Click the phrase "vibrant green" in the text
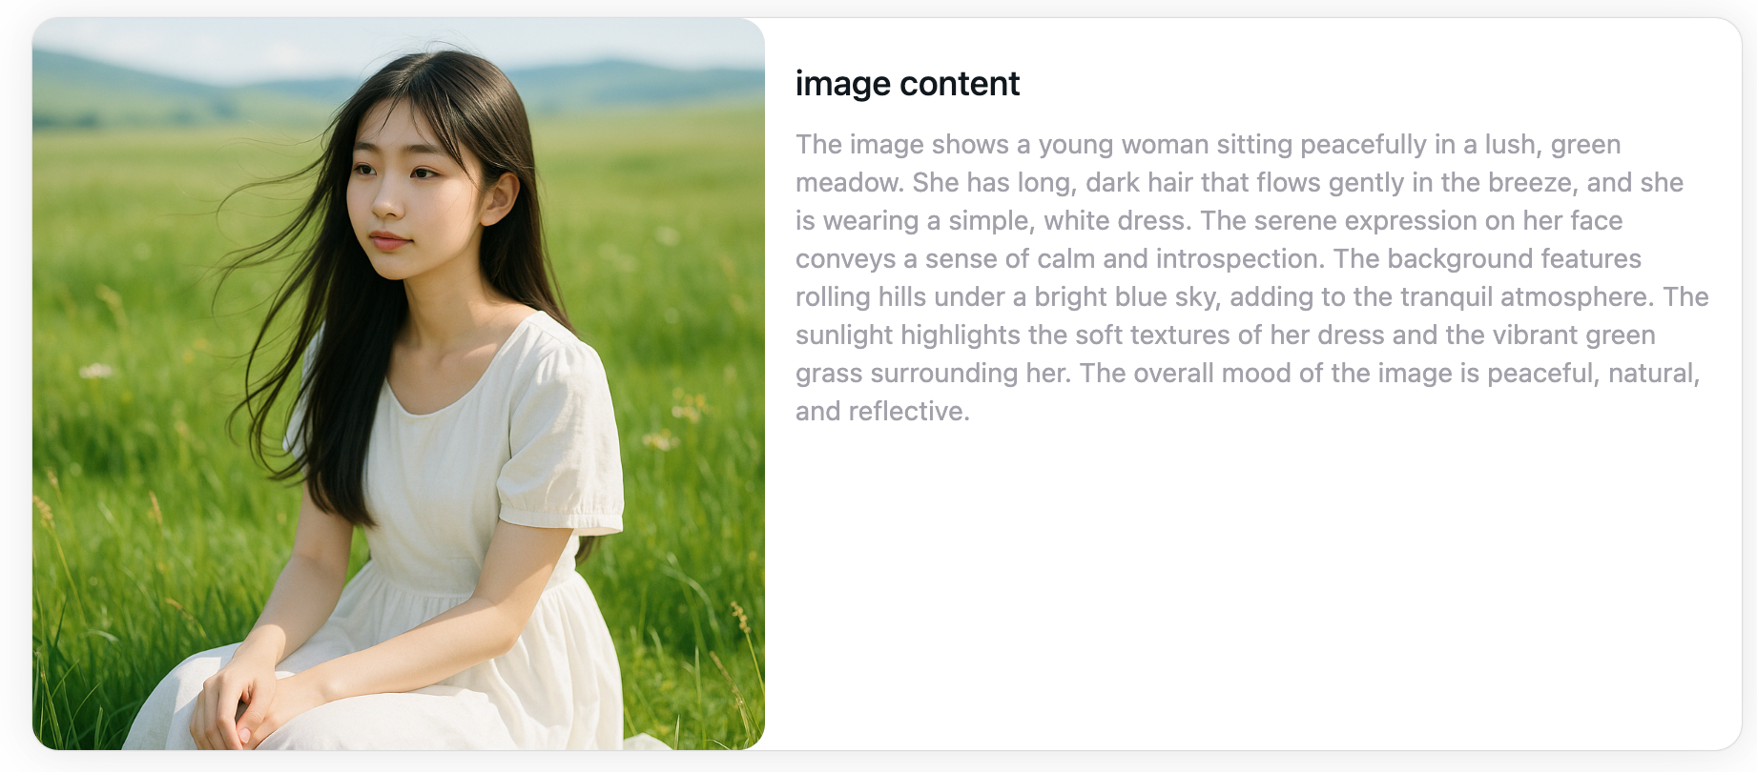The width and height of the screenshot is (1757, 772). pos(1574,335)
